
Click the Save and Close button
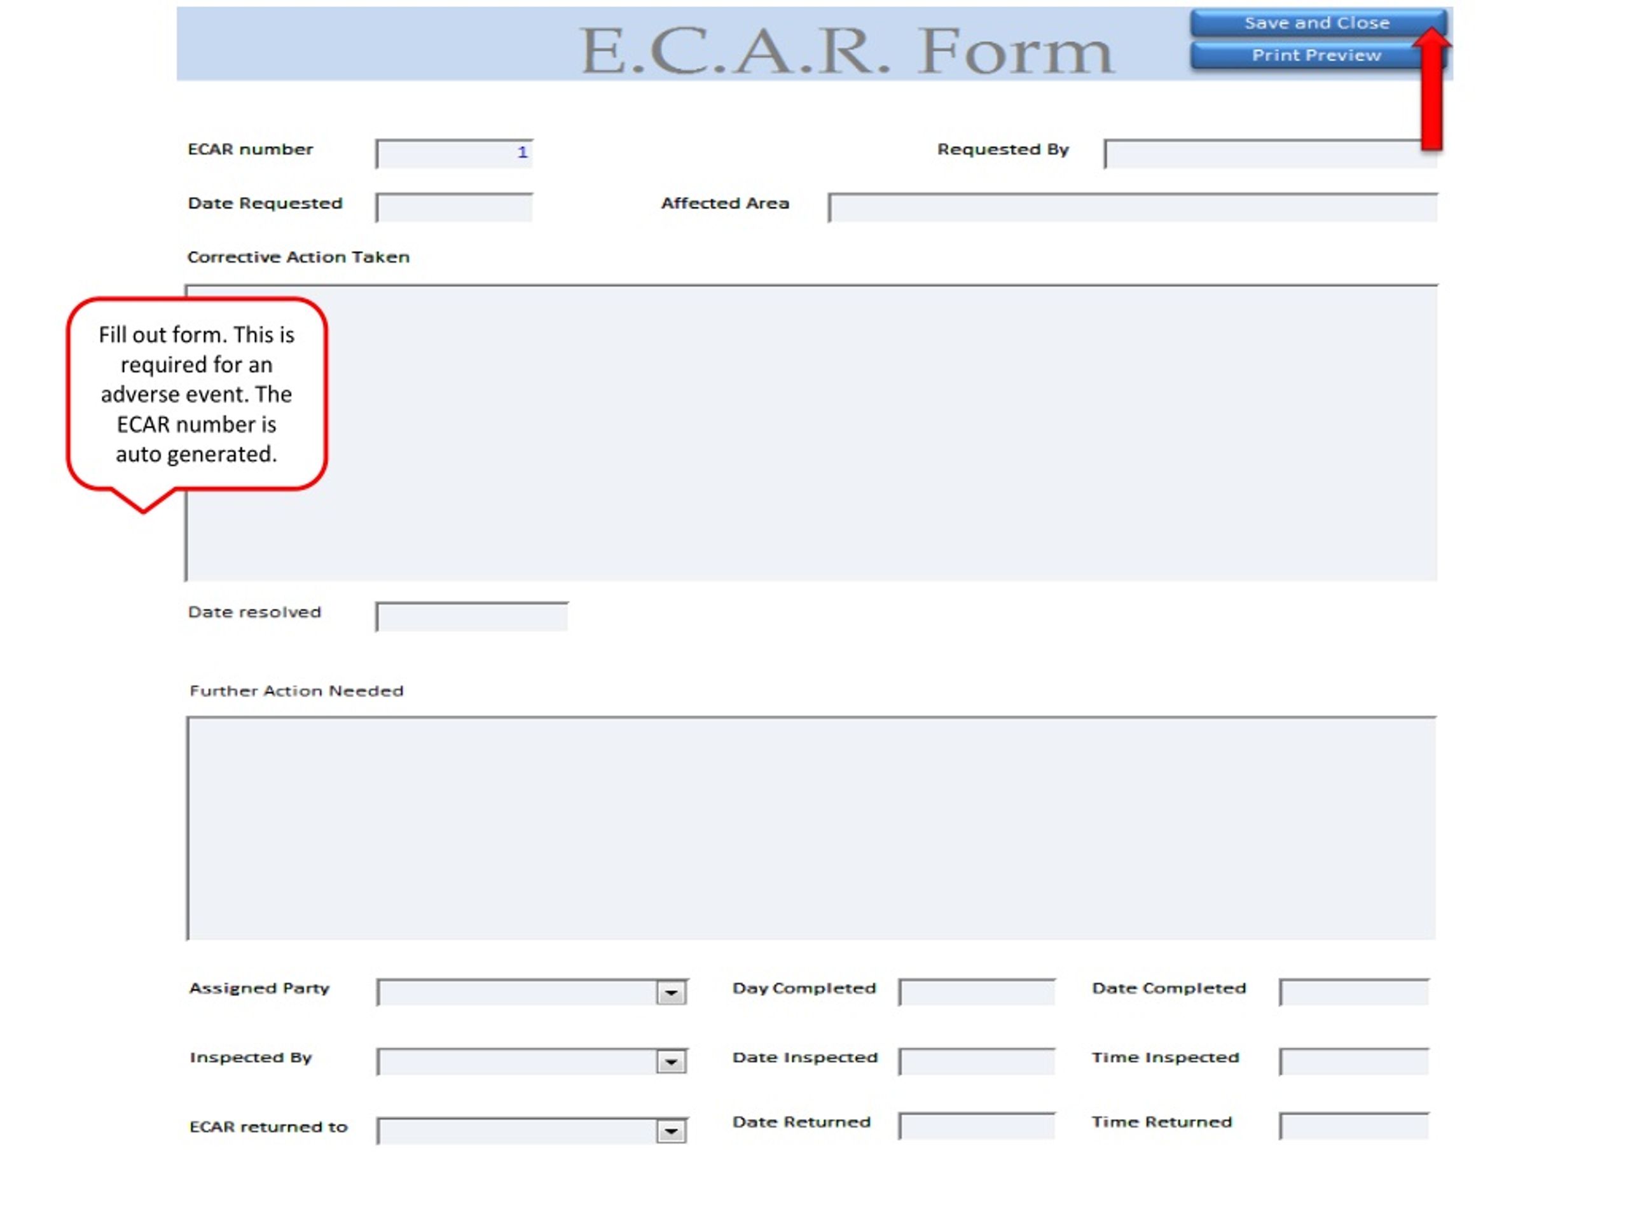[x=1318, y=23]
